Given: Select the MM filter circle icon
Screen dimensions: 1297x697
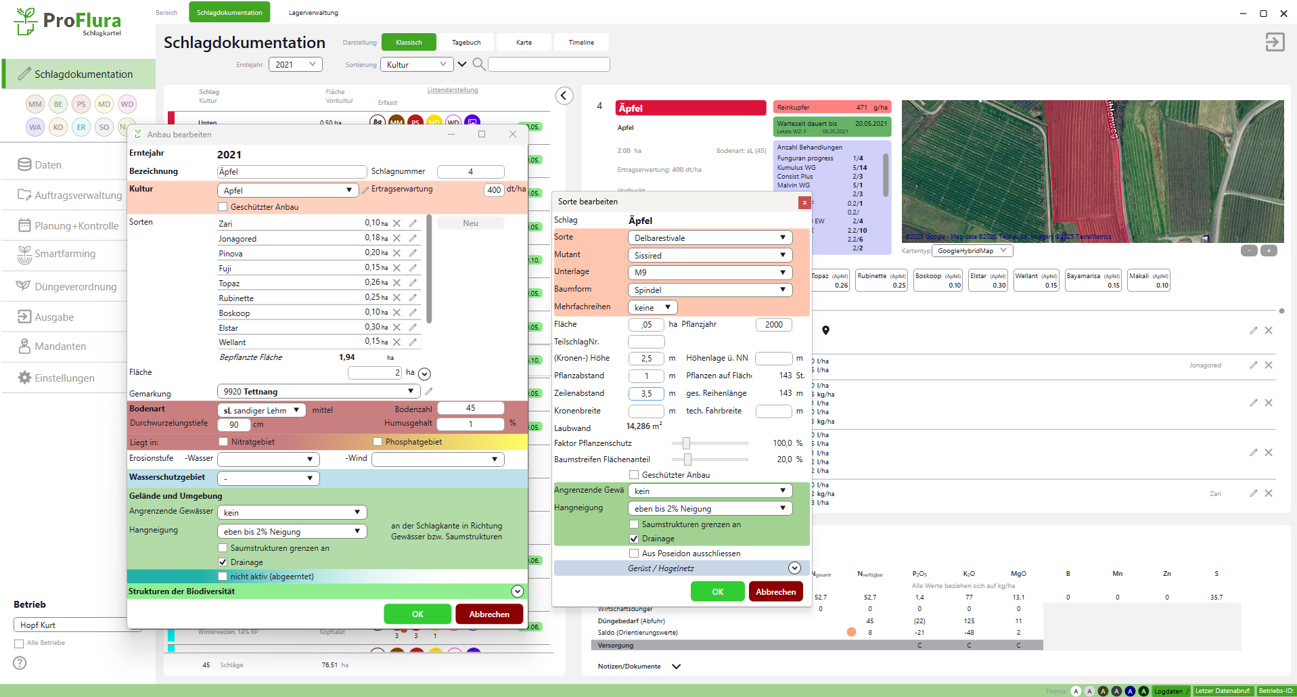Looking at the screenshot, I should click(x=35, y=104).
